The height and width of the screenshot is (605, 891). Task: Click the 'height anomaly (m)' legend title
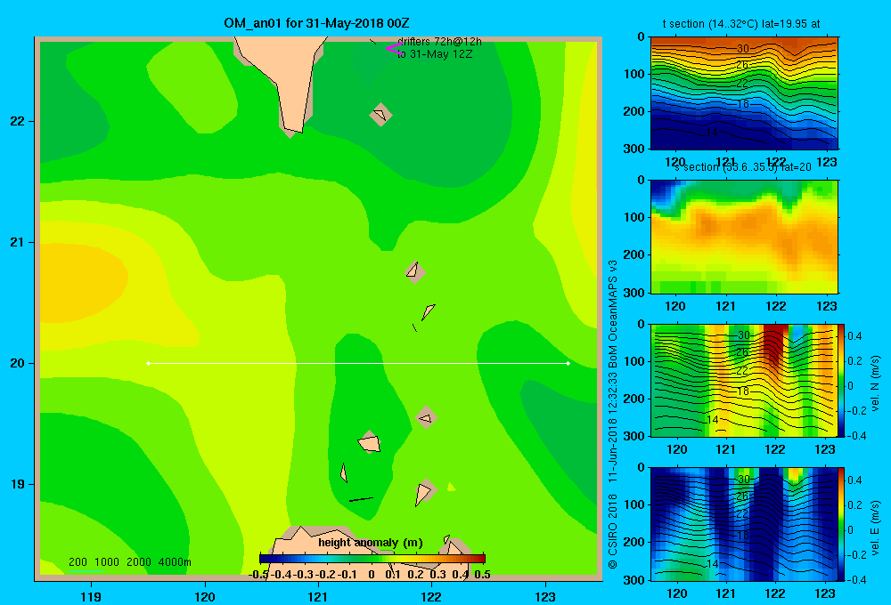371,543
